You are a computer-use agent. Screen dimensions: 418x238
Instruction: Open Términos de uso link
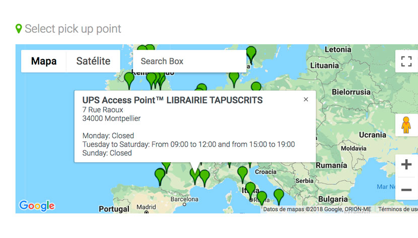[398, 209]
